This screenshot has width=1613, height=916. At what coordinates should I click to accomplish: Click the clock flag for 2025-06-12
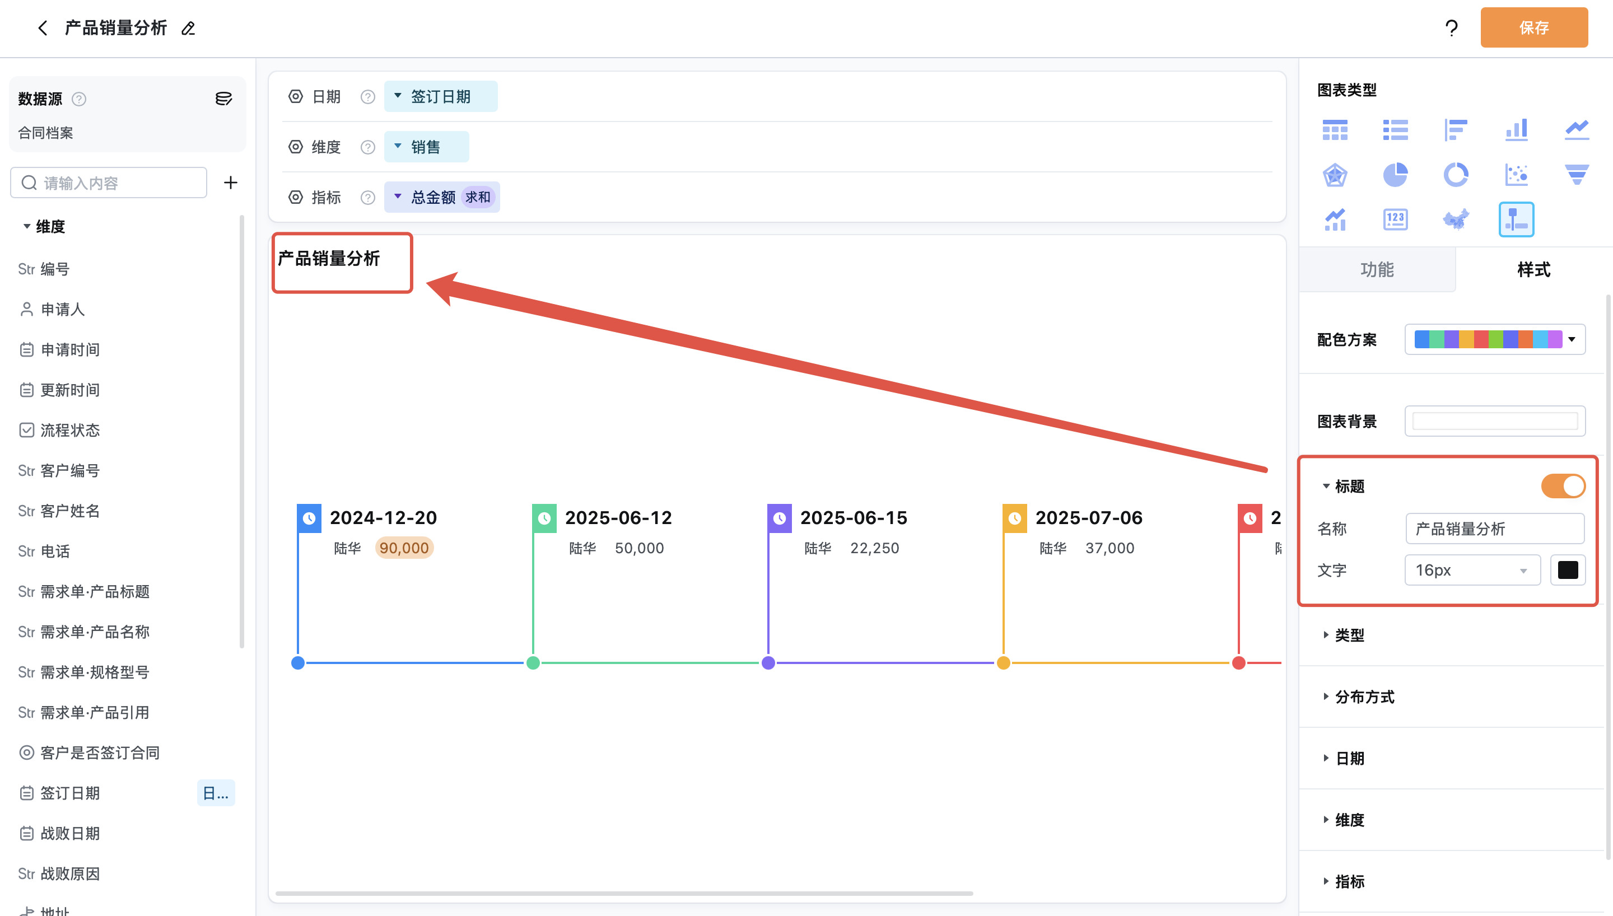tap(544, 518)
